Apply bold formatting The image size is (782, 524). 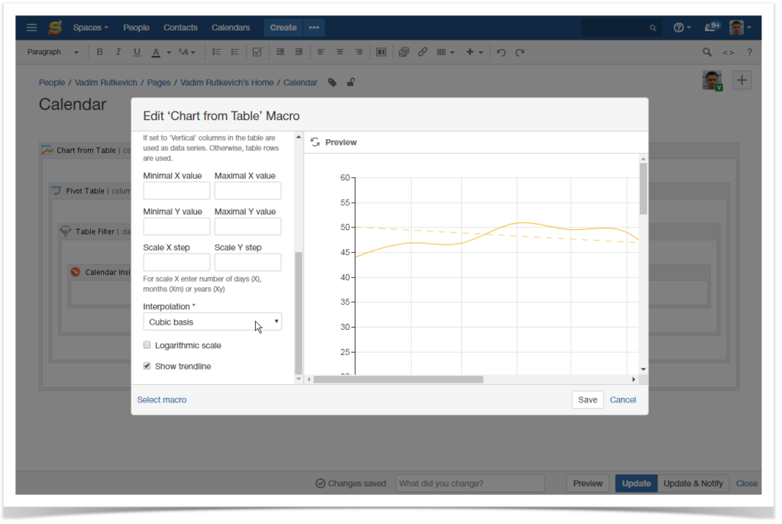tap(99, 52)
